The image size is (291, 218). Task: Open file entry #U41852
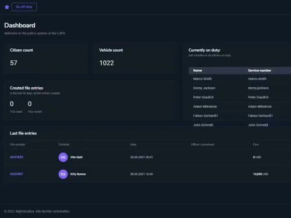point(16,157)
